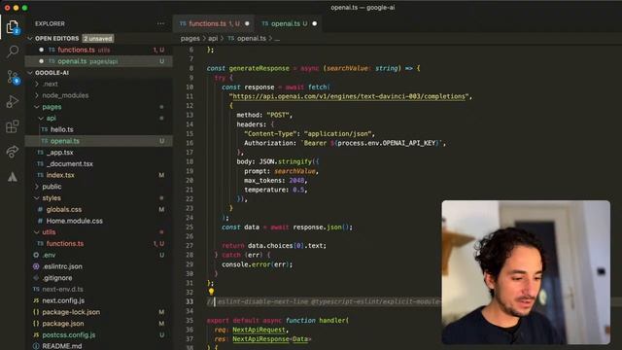622x350 pixels.
Task: Click the webcam video overlay
Action: tap(526, 272)
